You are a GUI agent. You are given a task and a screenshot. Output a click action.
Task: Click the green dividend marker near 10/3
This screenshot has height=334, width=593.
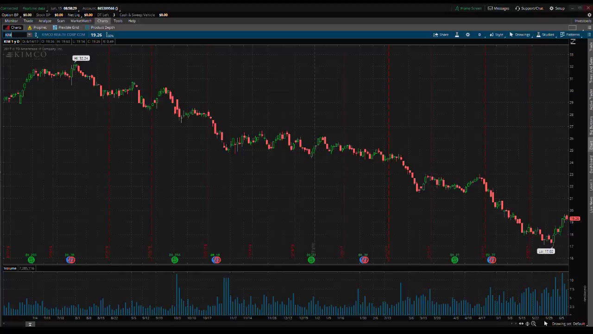coord(175,260)
